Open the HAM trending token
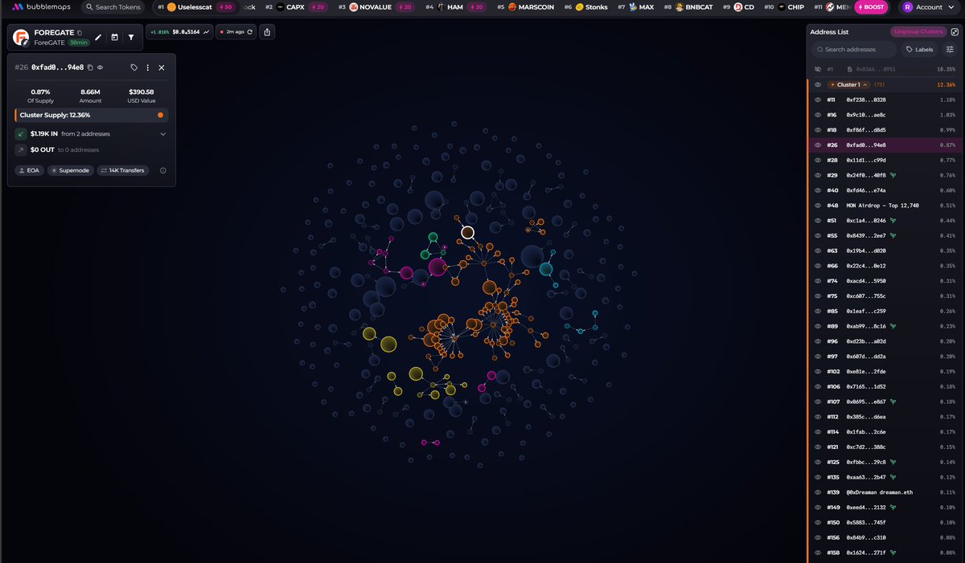The image size is (965, 563). [449, 7]
